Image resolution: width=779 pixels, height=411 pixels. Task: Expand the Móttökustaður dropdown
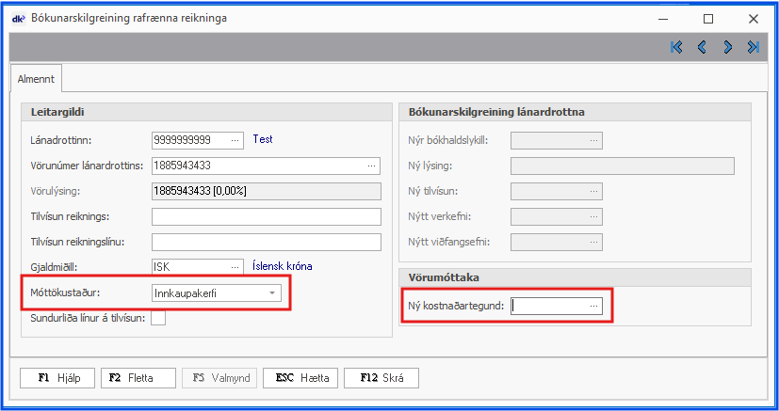(x=272, y=293)
